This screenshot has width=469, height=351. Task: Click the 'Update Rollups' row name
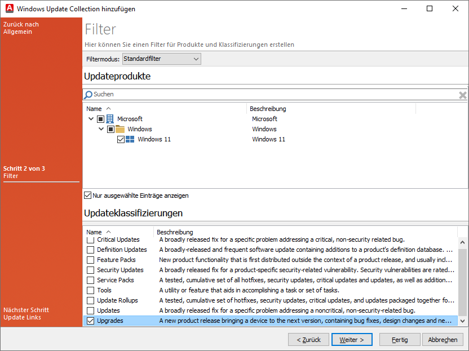coord(118,300)
